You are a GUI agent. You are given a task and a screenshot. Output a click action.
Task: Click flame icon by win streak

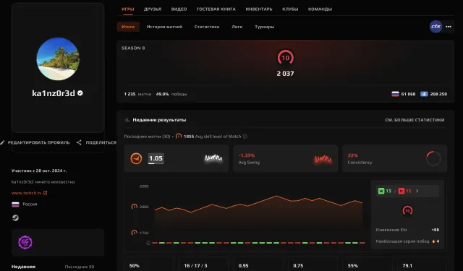click(433, 241)
